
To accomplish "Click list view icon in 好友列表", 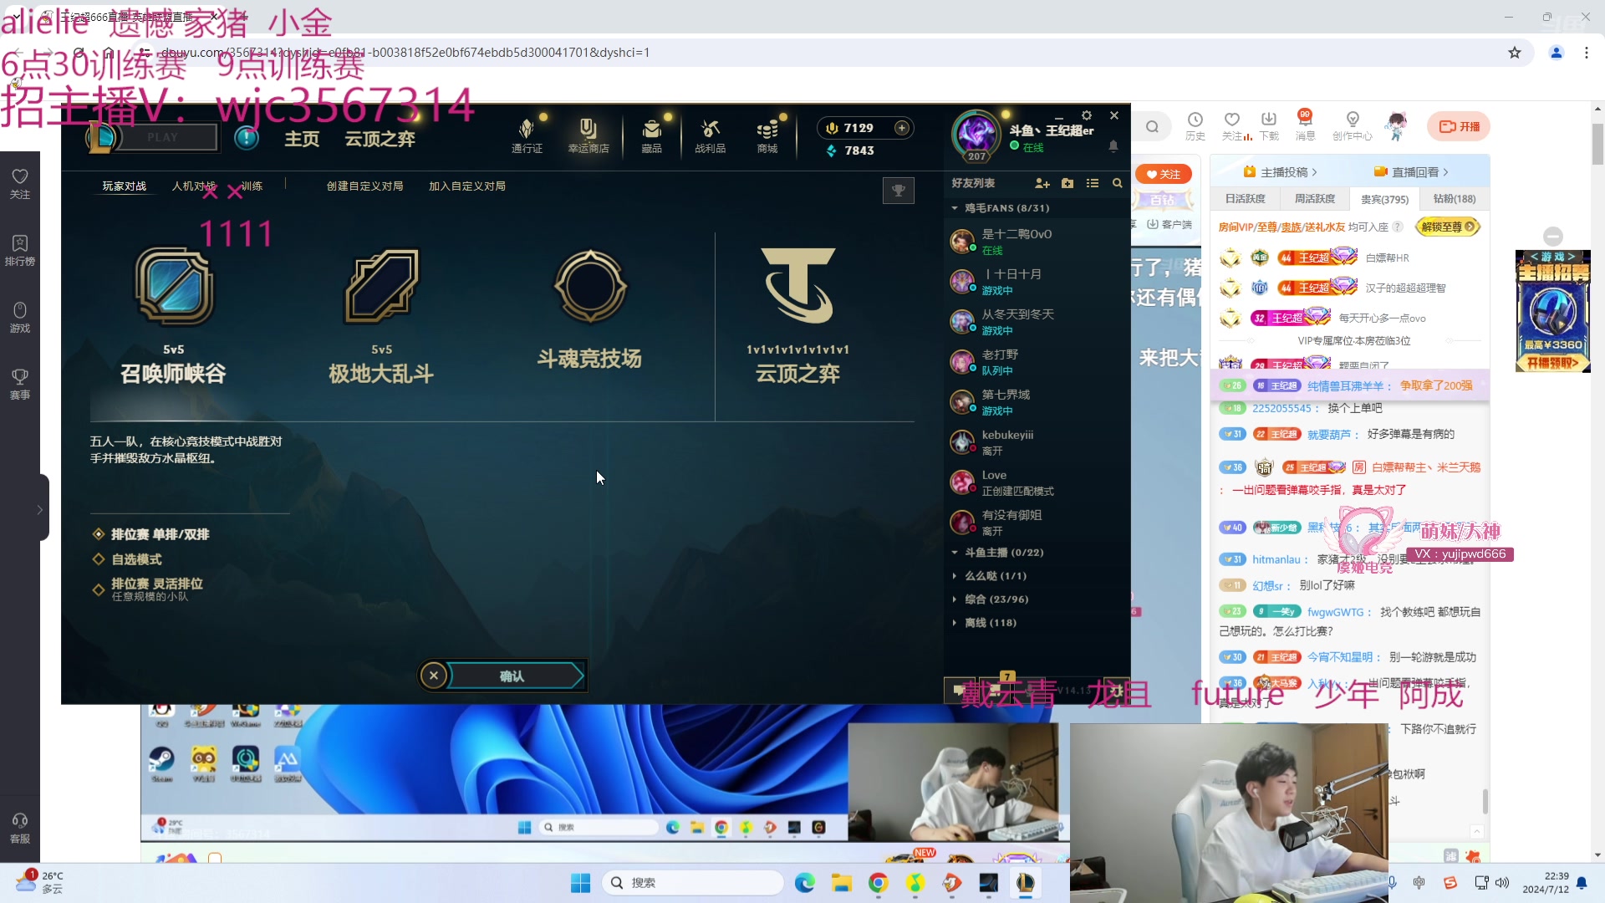I will coord(1093,183).
